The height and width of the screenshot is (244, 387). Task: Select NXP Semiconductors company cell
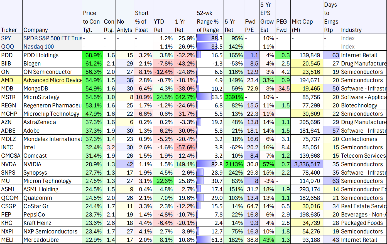(52, 232)
